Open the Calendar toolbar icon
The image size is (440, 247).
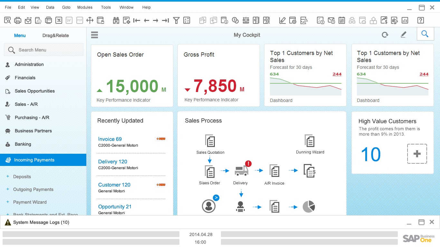pyautogui.click(x=342, y=21)
